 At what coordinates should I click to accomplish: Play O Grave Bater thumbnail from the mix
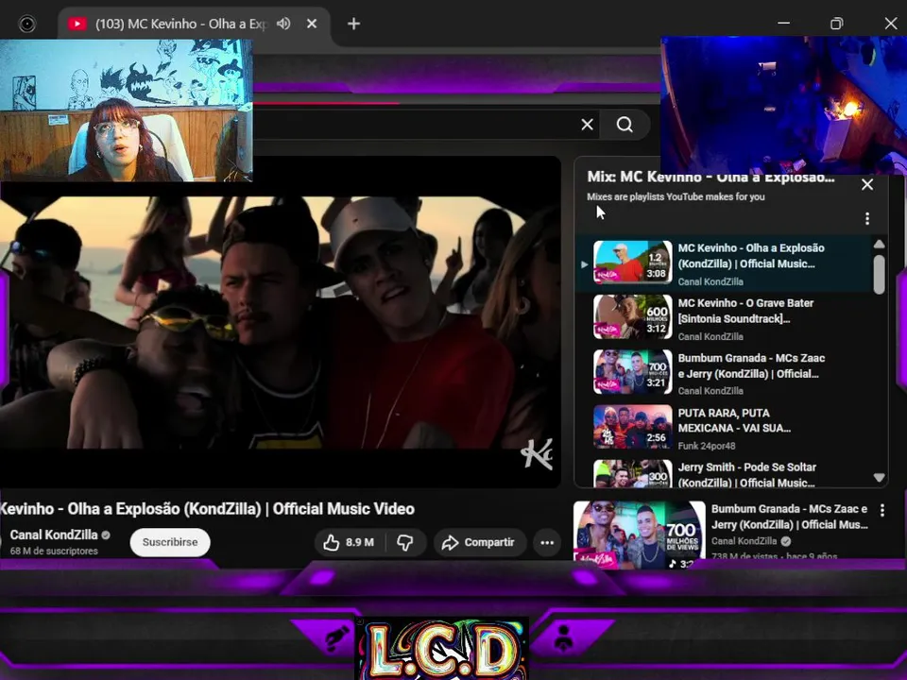[x=633, y=317]
